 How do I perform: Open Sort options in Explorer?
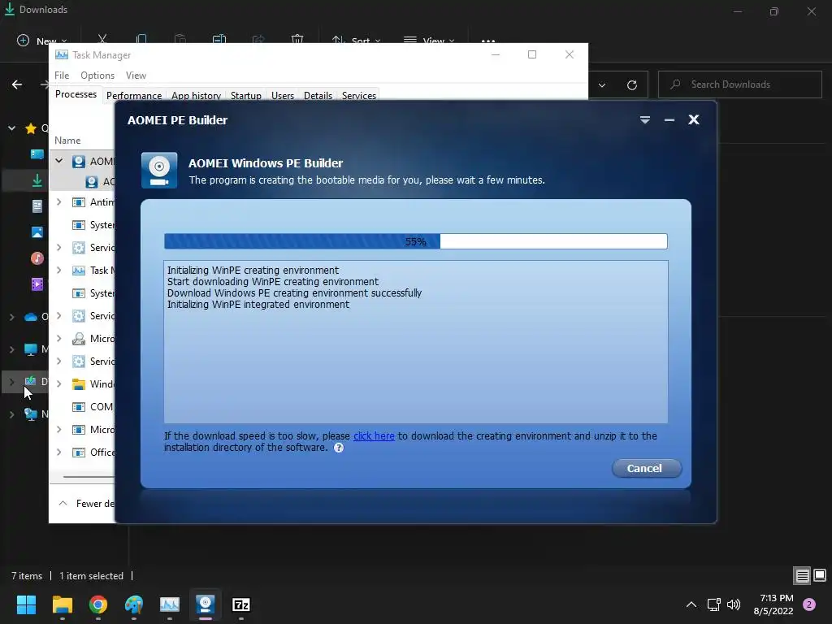[x=356, y=41]
